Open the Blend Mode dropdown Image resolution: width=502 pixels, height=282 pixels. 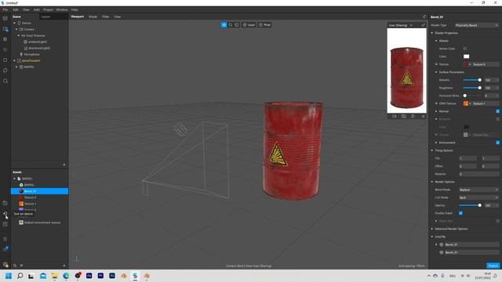tap(478, 190)
